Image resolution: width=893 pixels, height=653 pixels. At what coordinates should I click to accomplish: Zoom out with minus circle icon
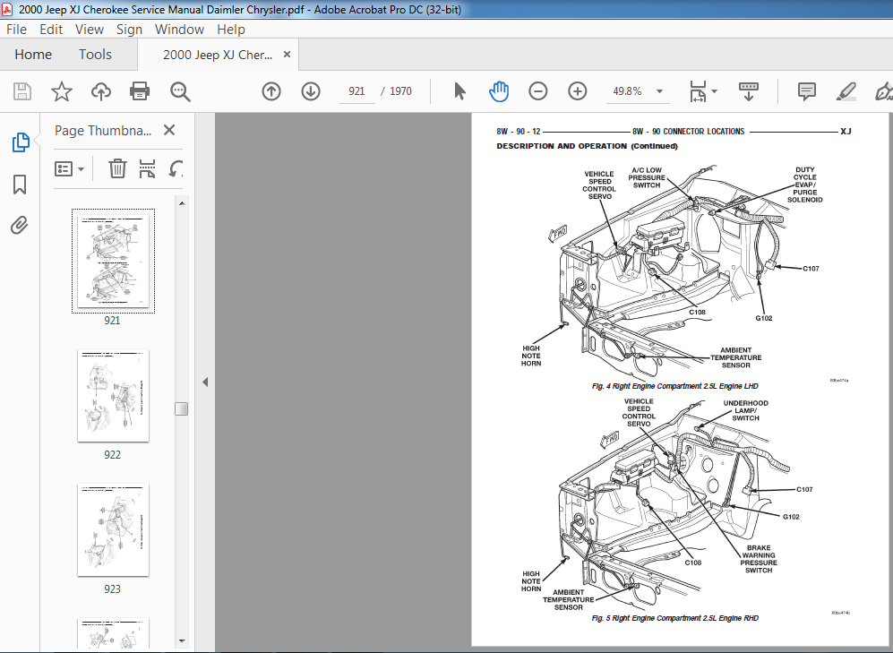537,91
